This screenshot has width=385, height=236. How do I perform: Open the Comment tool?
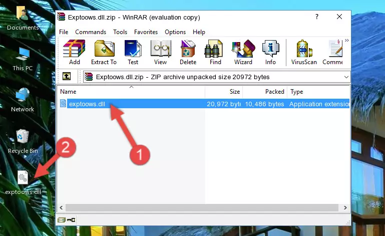coord(333,53)
